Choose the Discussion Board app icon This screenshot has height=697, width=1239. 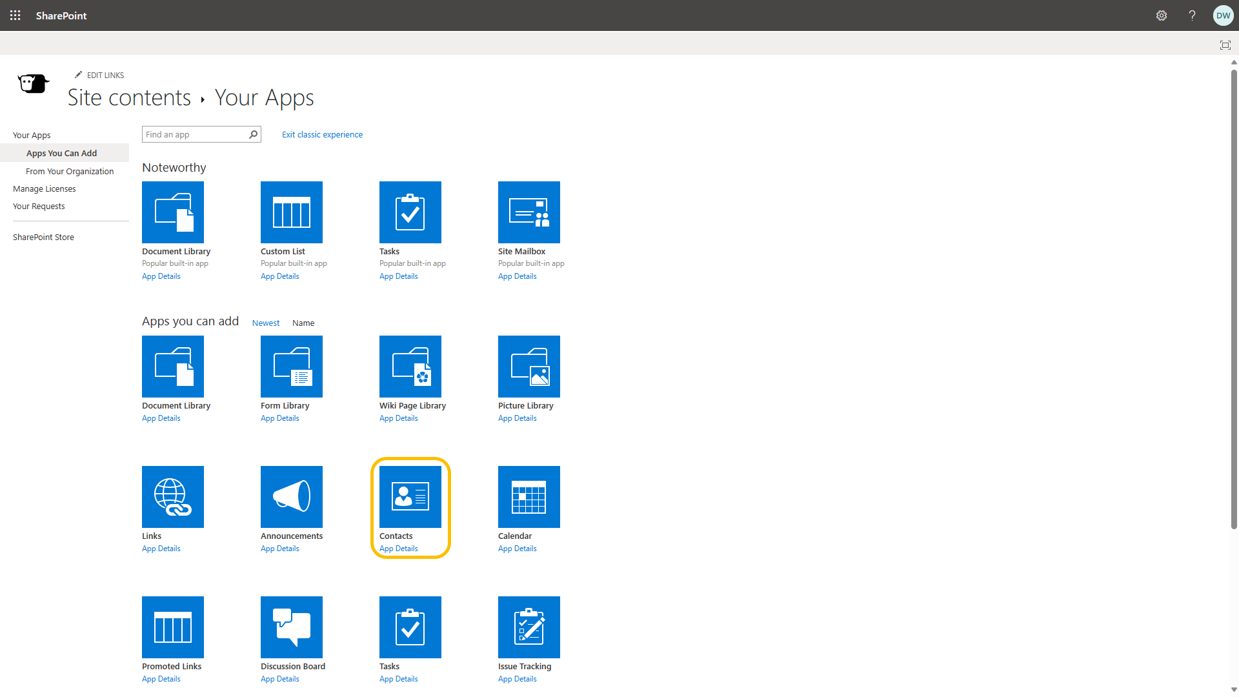(291, 627)
